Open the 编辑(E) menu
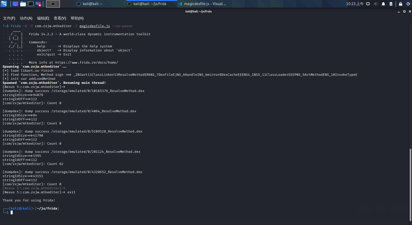Image resolution: width=412 pixels, height=225 pixels. coord(43,18)
